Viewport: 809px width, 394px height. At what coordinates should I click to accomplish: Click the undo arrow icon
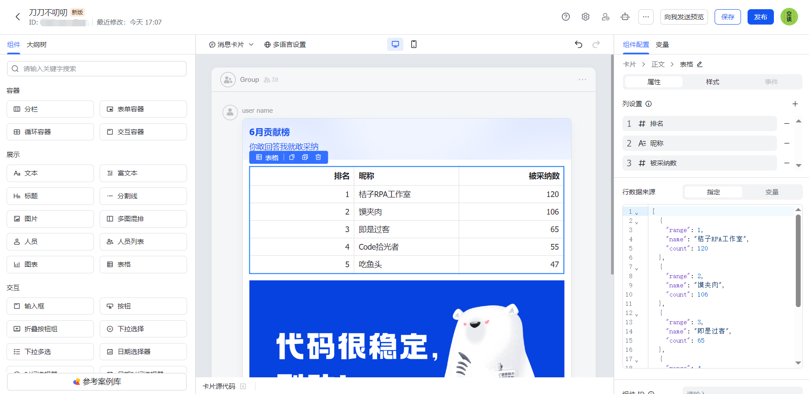[579, 44]
